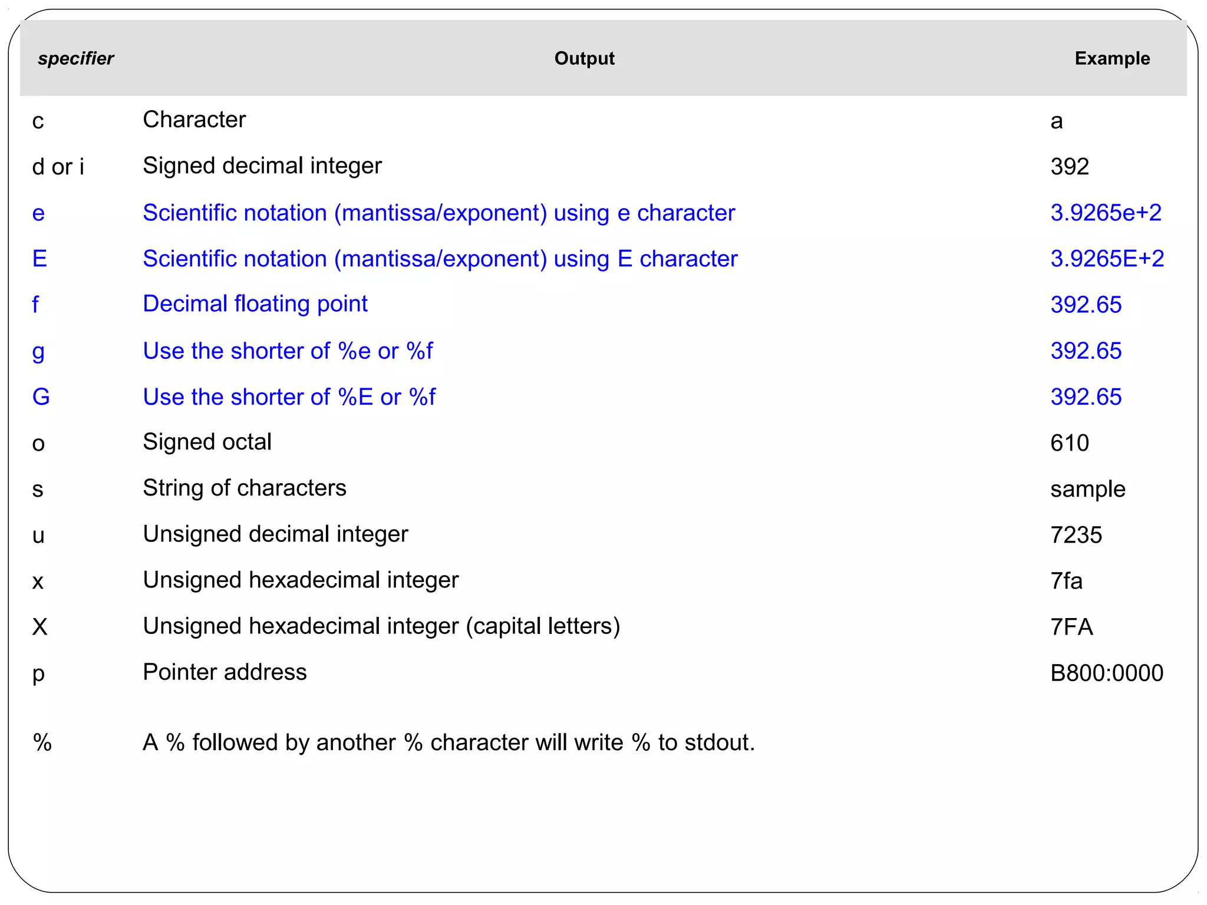Select the 'd or i' specifier
Viewport: 1207px width, 905px height.
click(x=58, y=167)
